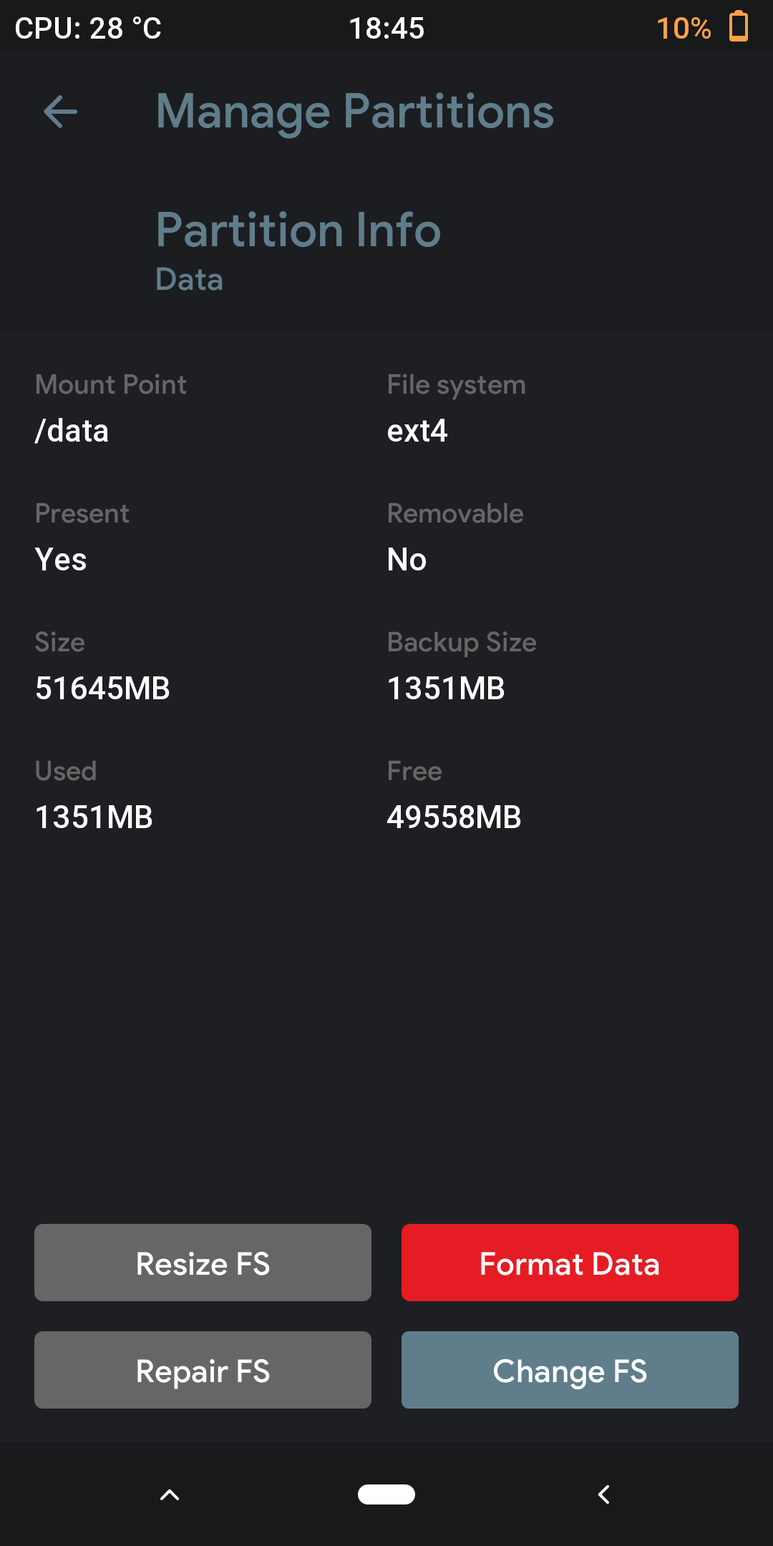Tap the Manage Partitions title
This screenshot has height=1546, width=773.
pyautogui.click(x=355, y=112)
